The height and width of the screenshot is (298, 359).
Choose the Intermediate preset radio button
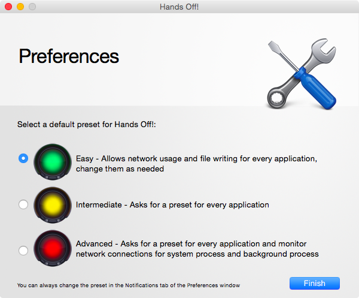coord(23,204)
